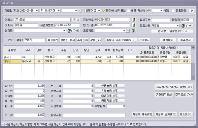Click the 삽입(^+Ins) button

pos(68,40)
